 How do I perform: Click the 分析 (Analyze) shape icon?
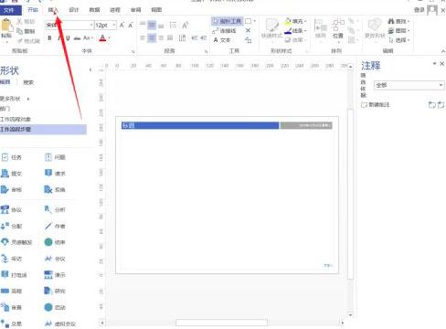click(x=48, y=209)
